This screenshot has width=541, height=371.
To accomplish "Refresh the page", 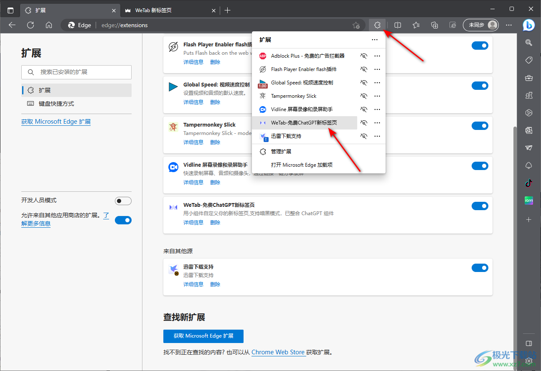I will [x=30, y=25].
